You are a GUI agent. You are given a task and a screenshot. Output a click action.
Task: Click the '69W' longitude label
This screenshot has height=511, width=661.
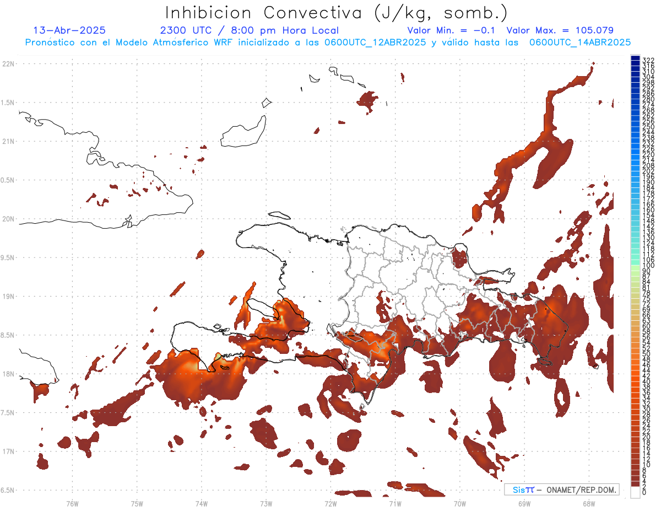(x=524, y=503)
